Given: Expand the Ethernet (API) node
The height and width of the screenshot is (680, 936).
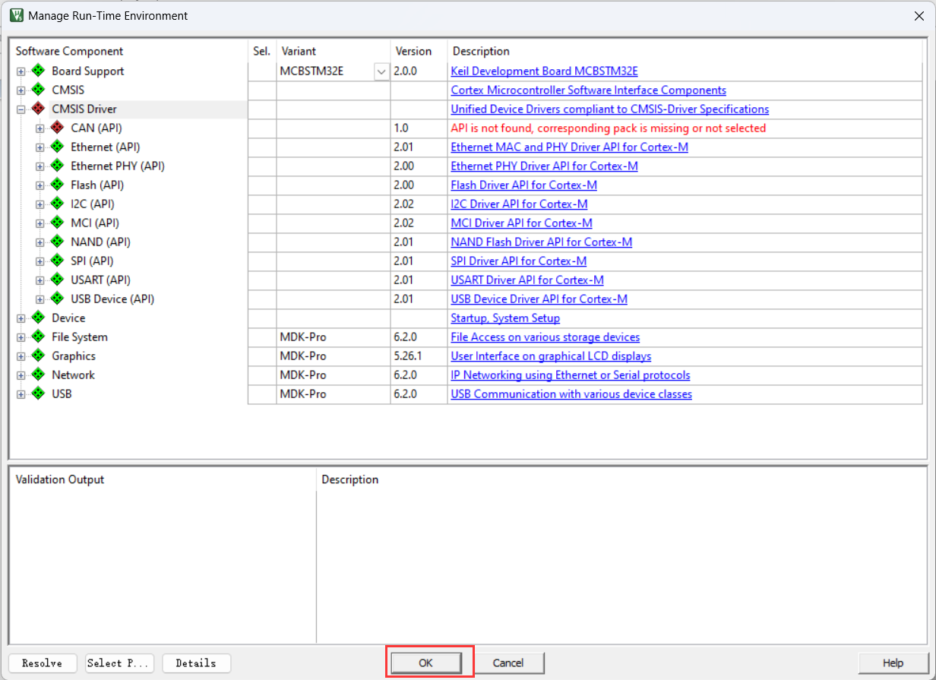Looking at the screenshot, I should [x=40, y=147].
